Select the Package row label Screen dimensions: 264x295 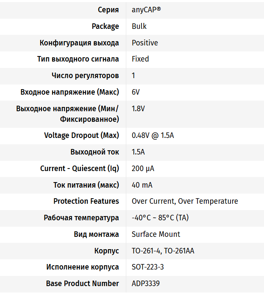105,26
